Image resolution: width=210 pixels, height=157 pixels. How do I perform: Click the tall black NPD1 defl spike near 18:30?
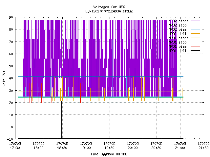click(62, 101)
